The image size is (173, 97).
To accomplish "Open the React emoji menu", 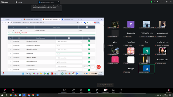I will pyautogui.click(x=81, y=91).
